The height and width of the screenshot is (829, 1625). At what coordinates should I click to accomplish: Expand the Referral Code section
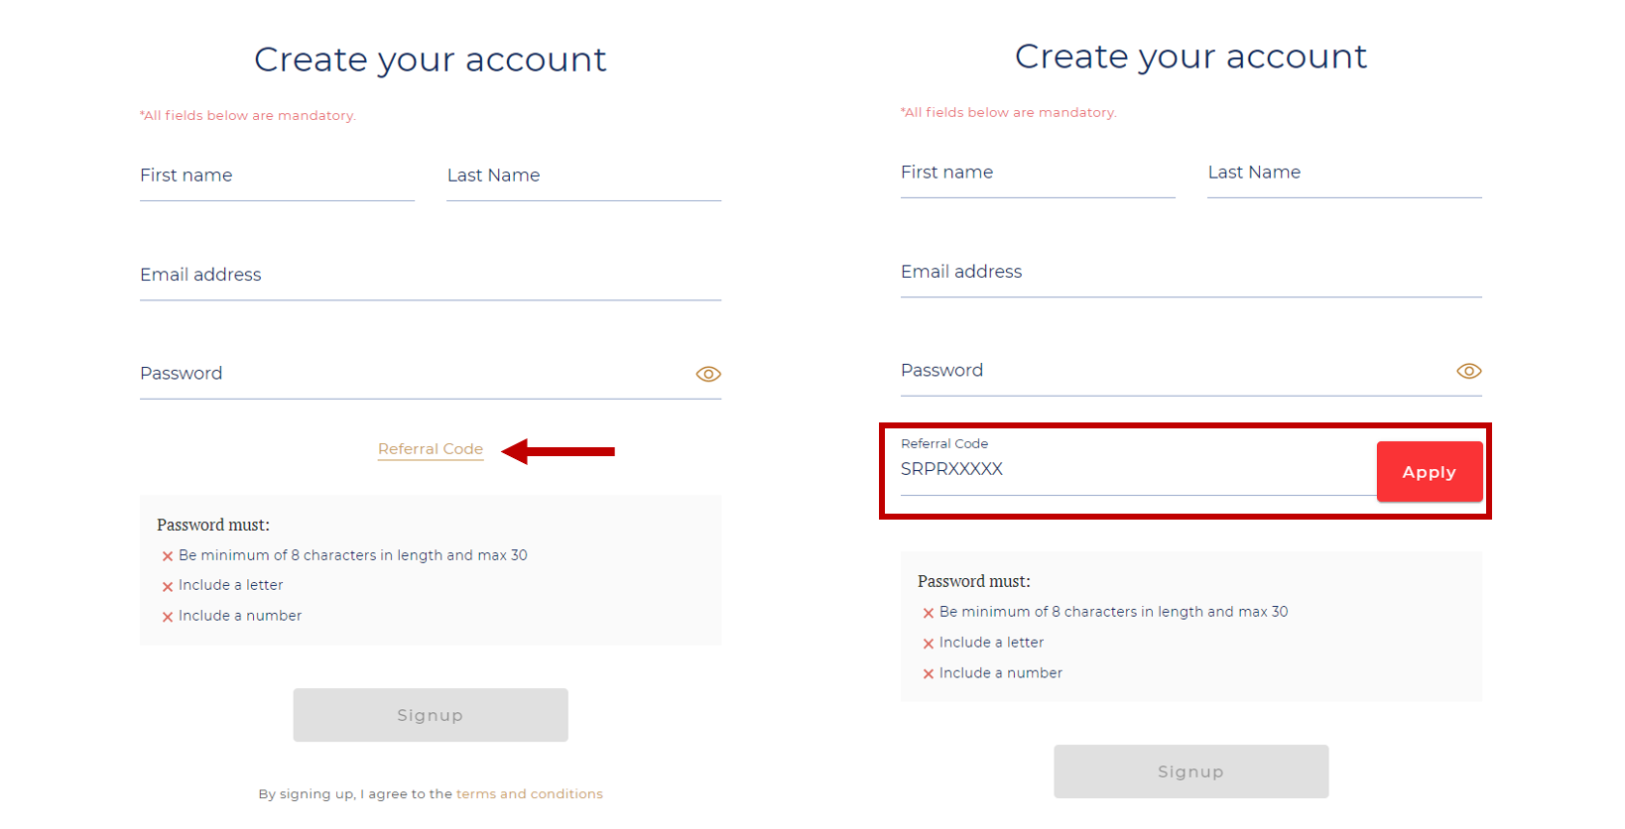tap(430, 448)
